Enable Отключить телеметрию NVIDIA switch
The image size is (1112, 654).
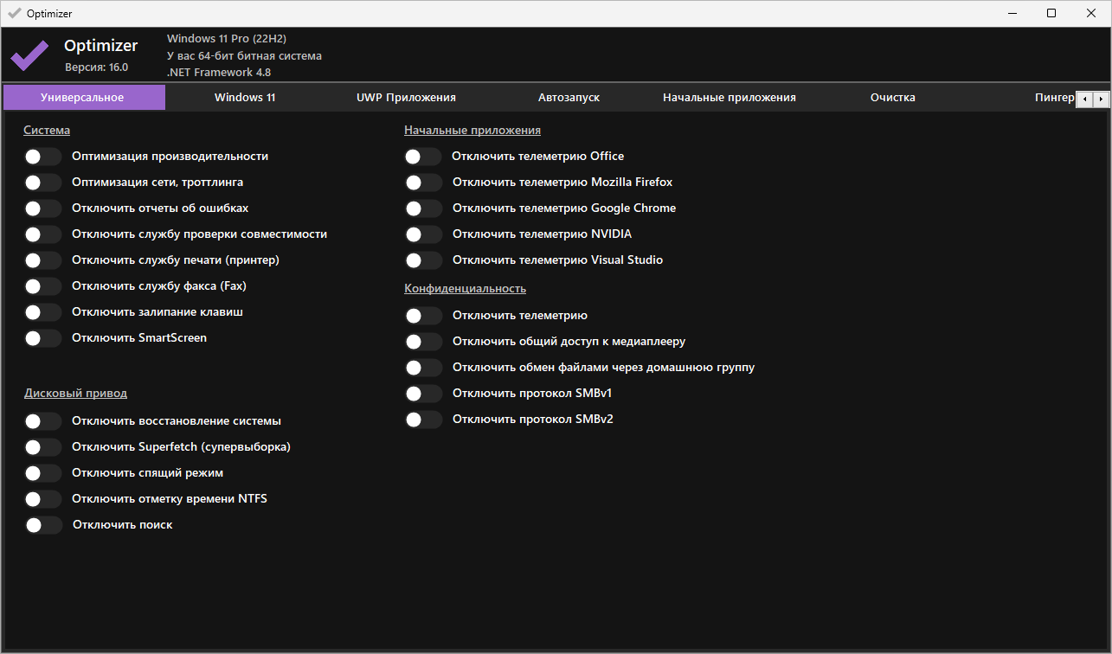(423, 234)
